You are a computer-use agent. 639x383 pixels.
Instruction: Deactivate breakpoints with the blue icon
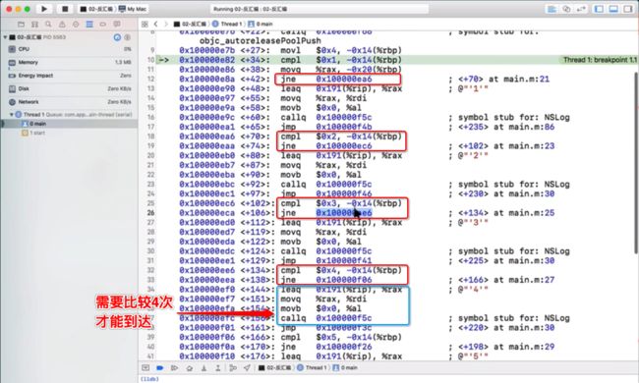click(159, 367)
